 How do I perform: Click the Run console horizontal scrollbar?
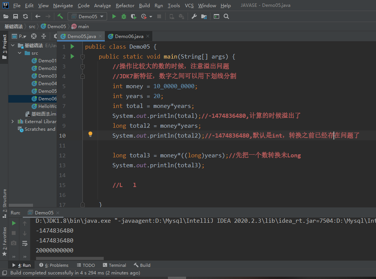pyautogui.click(x=70, y=258)
